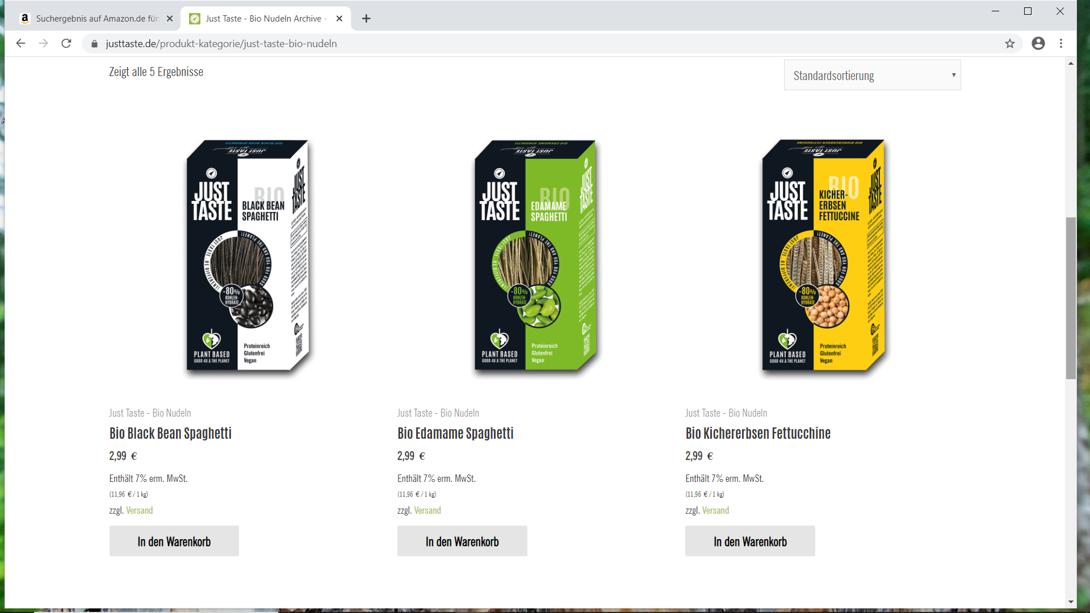Reload the current page

pyautogui.click(x=66, y=44)
